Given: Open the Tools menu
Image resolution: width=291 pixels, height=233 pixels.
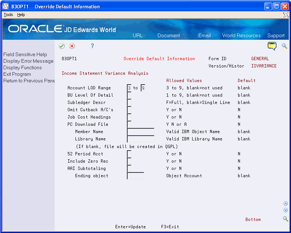Looking at the screenshot, I should click(8, 15).
